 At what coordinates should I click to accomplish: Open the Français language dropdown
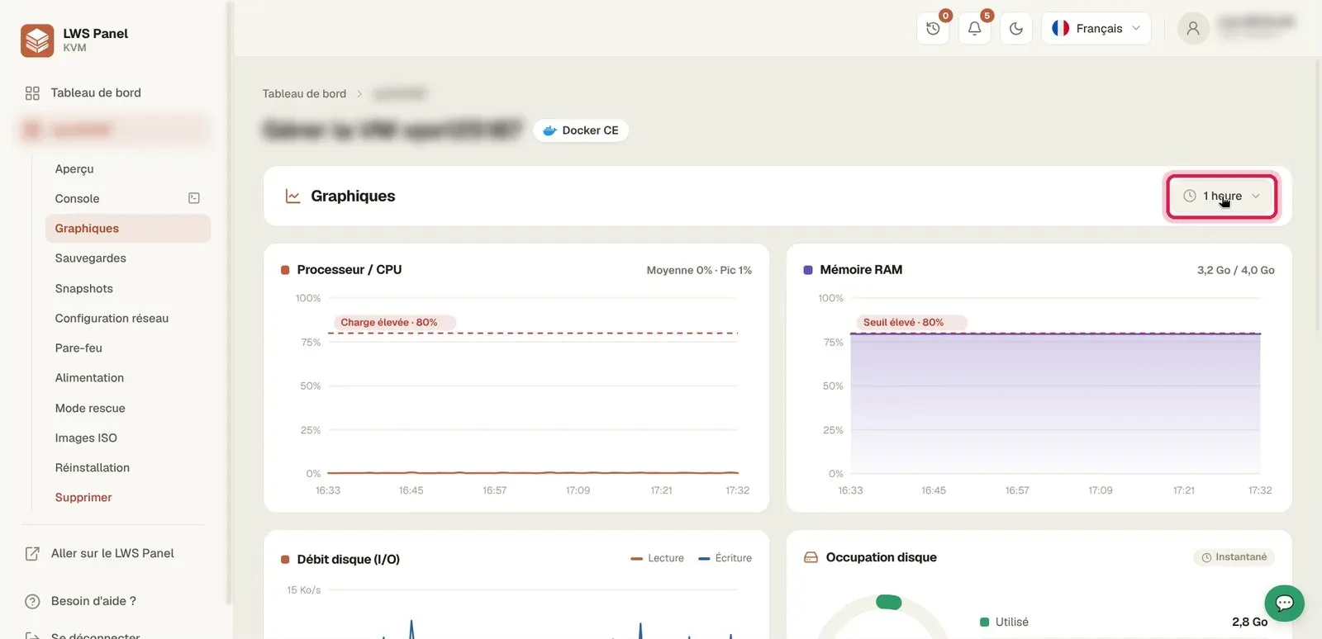tap(1096, 28)
